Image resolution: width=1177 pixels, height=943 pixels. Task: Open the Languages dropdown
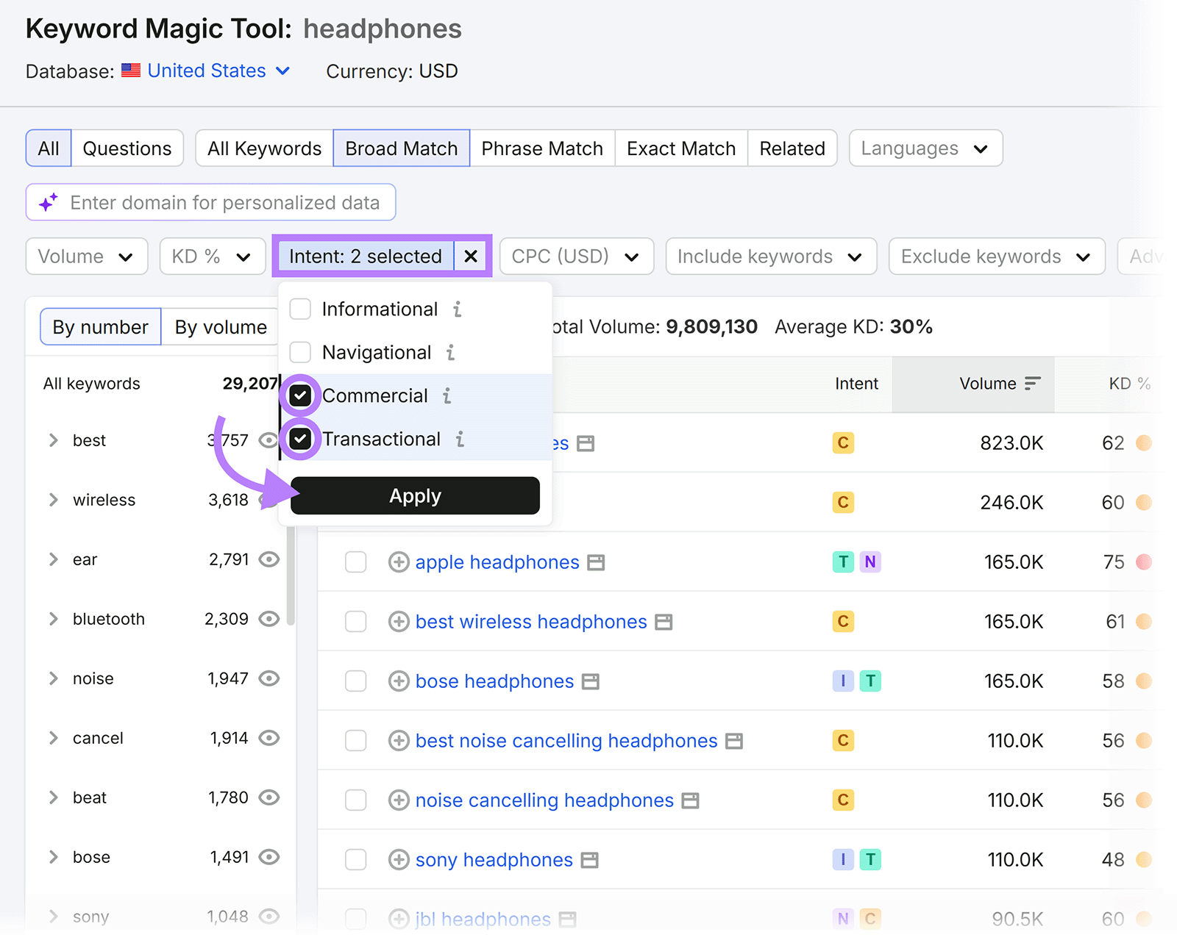[x=925, y=148]
